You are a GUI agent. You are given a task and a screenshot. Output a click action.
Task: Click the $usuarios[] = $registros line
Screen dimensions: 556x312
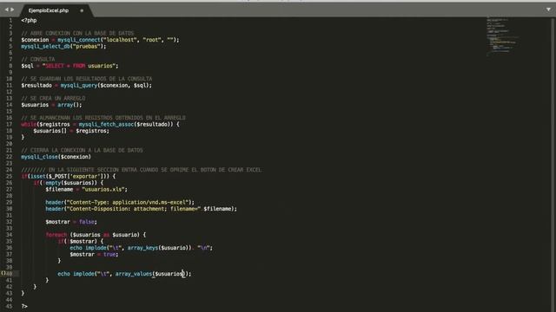71,131
